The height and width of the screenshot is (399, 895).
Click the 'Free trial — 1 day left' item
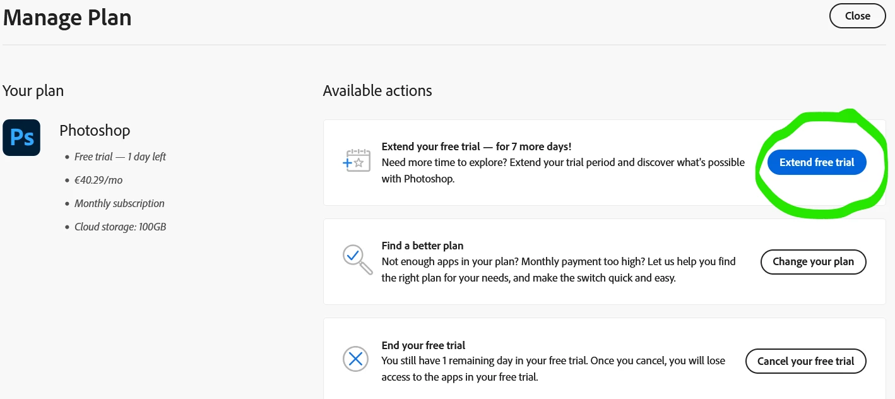120,157
